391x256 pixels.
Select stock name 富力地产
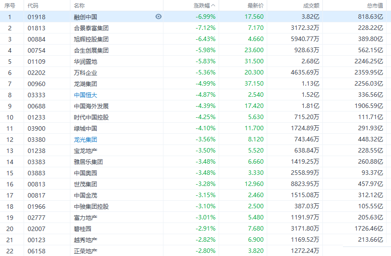pyautogui.click(x=86, y=218)
